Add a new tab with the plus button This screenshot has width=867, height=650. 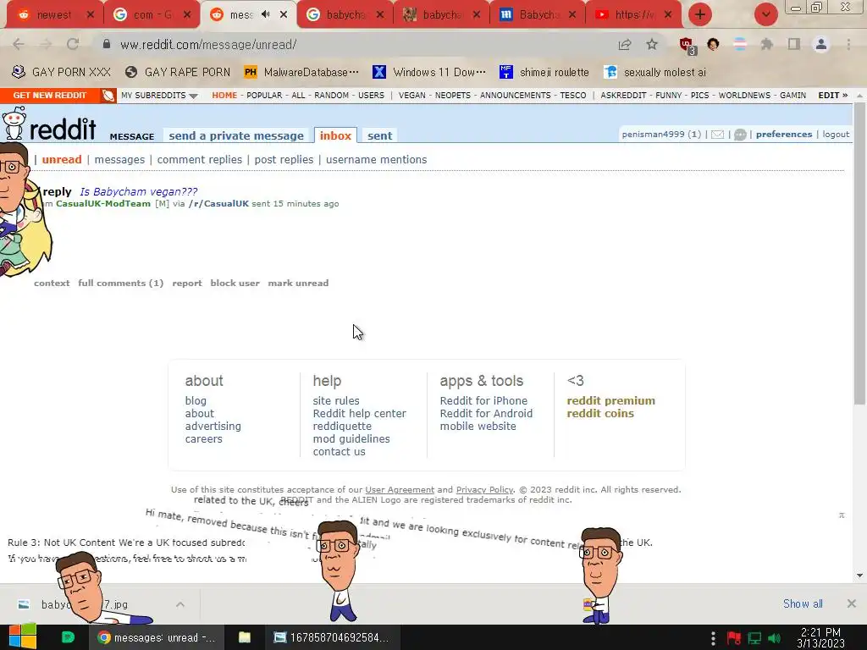(x=700, y=14)
